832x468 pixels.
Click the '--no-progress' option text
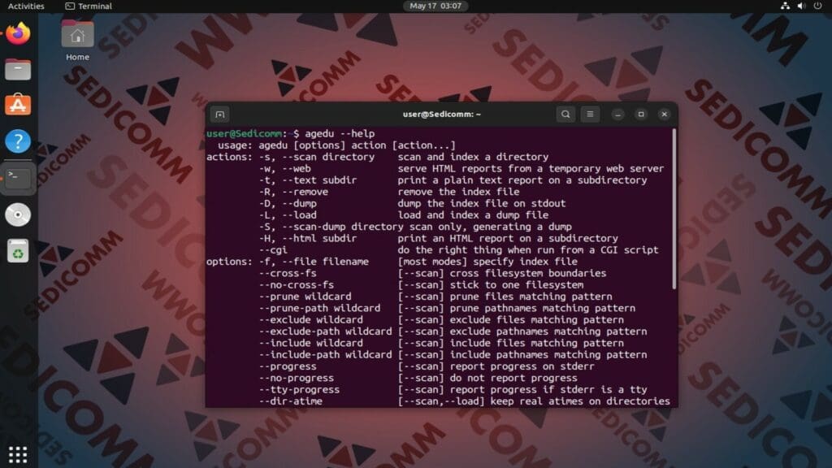point(297,379)
